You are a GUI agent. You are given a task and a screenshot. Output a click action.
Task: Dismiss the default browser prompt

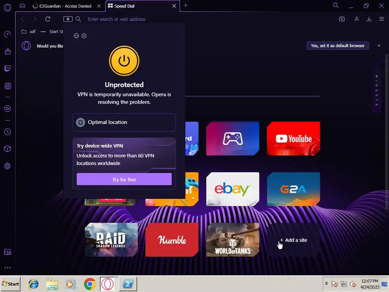click(x=379, y=46)
